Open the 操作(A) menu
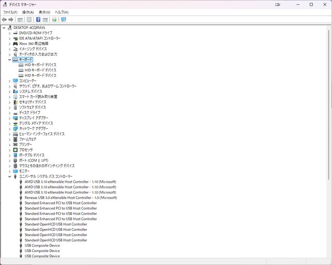This screenshot has height=265, width=332. point(28,12)
